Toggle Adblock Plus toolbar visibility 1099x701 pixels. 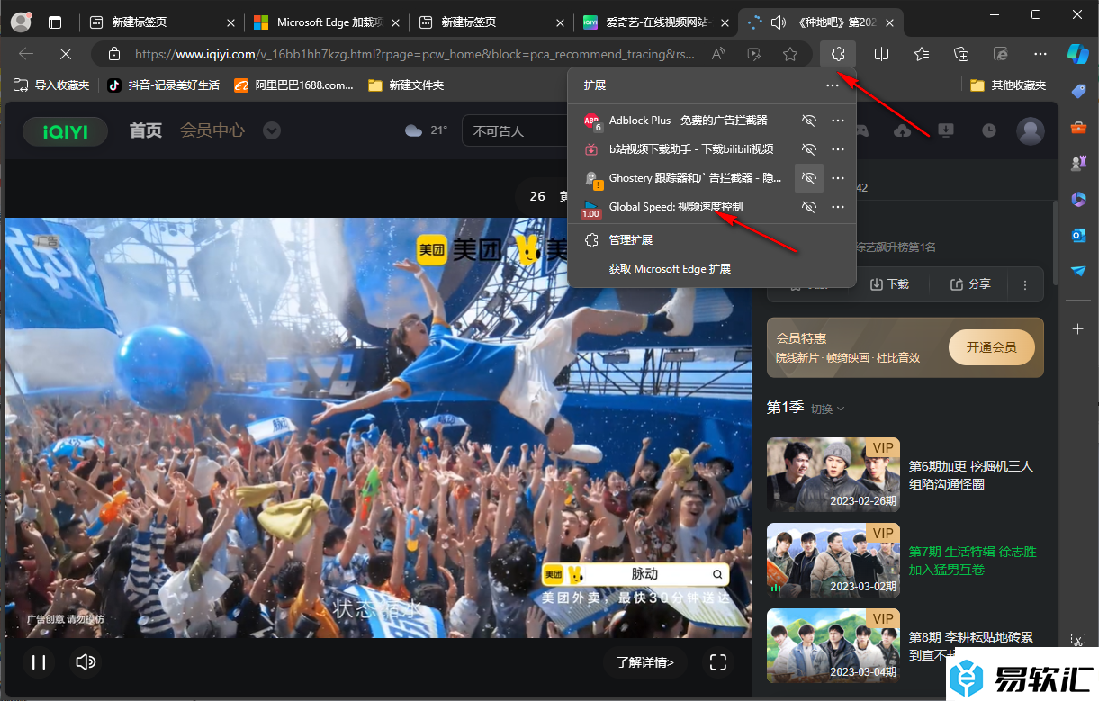[x=809, y=121]
